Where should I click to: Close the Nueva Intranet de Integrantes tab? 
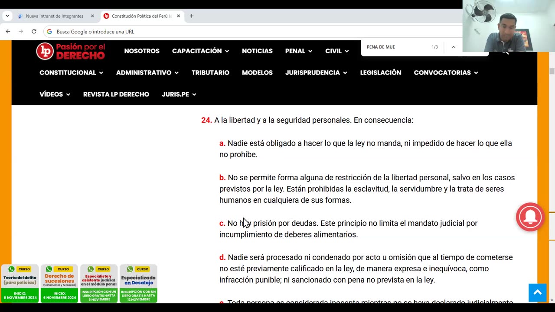(x=92, y=16)
